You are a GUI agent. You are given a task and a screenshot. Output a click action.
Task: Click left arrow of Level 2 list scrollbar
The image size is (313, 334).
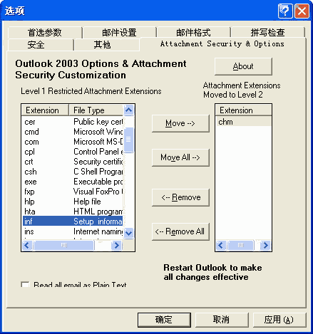pyautogui.click(x=220, y=245)
